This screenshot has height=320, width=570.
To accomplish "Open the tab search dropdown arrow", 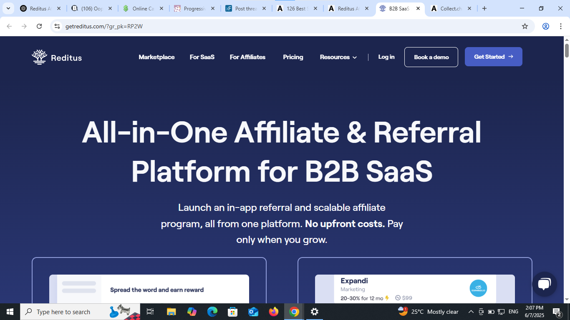I will click(x=8, y=8).
